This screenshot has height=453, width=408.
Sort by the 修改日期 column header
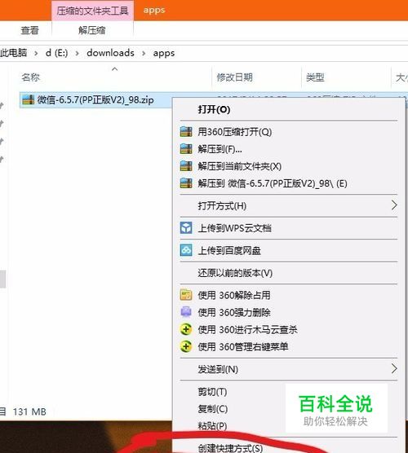tap(235, 77)
